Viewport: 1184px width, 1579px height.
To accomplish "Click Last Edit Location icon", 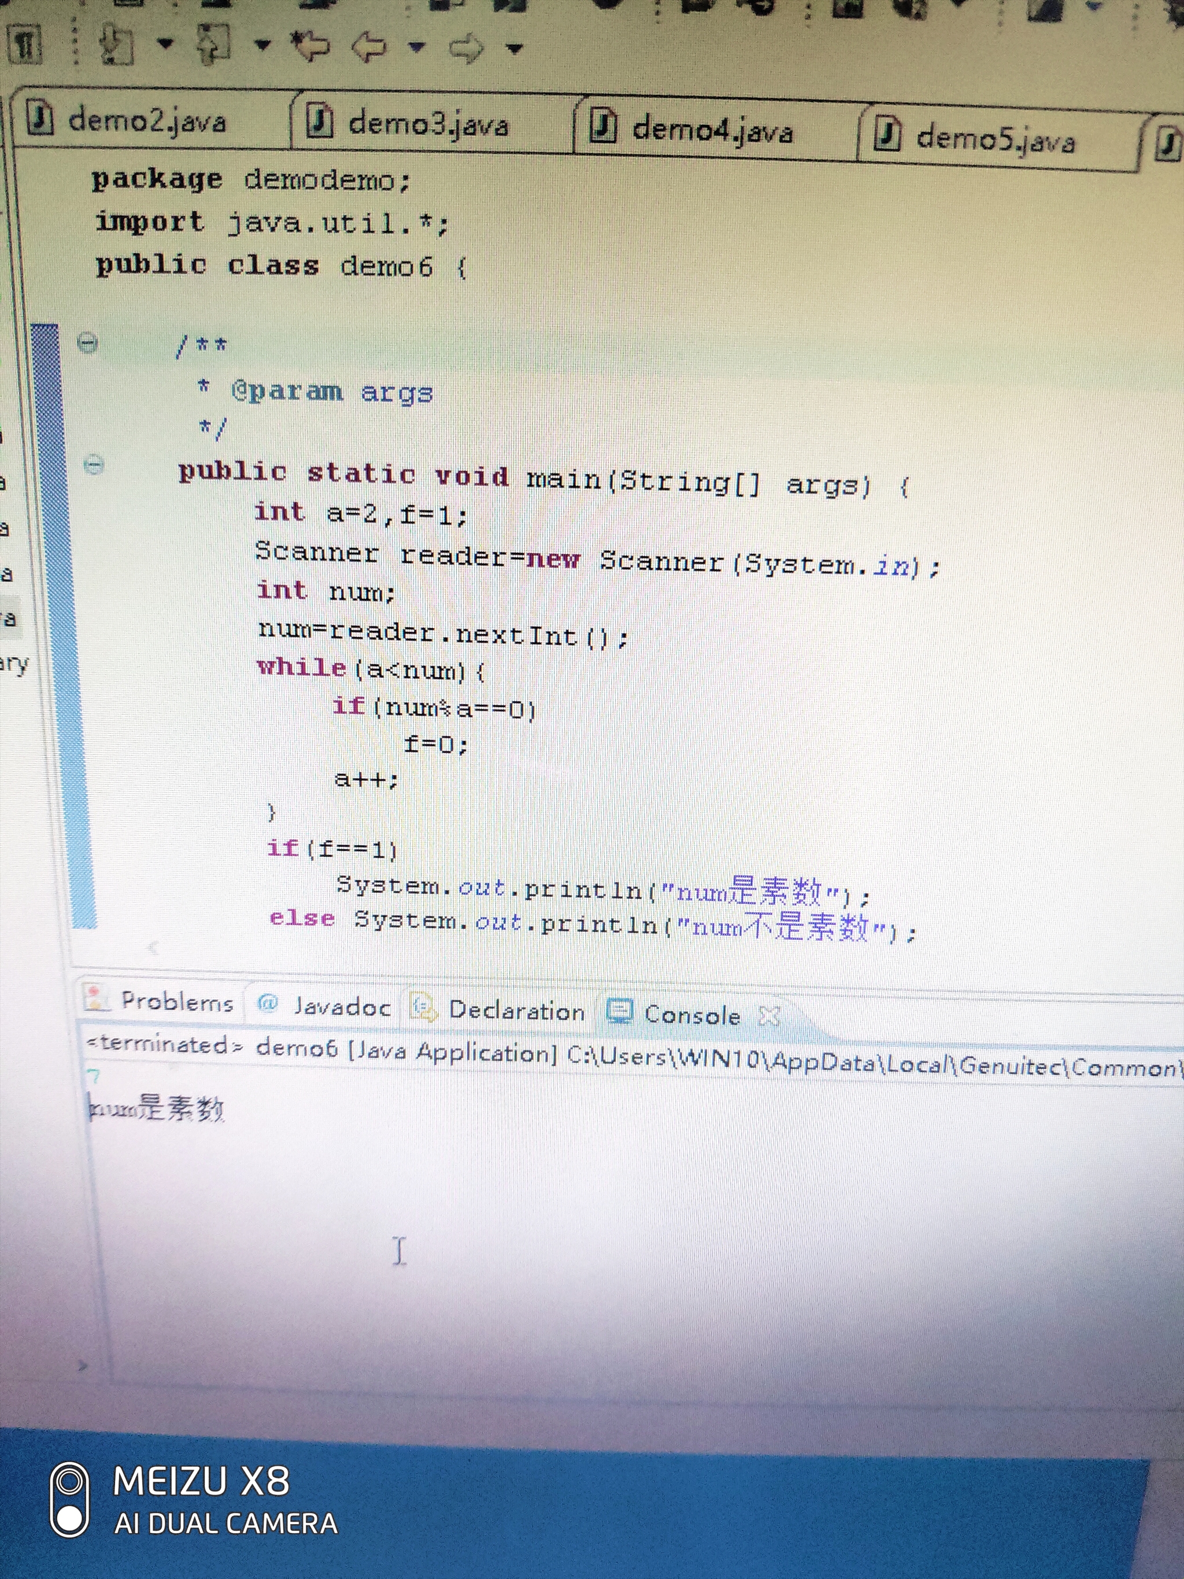I will point(310,46).
